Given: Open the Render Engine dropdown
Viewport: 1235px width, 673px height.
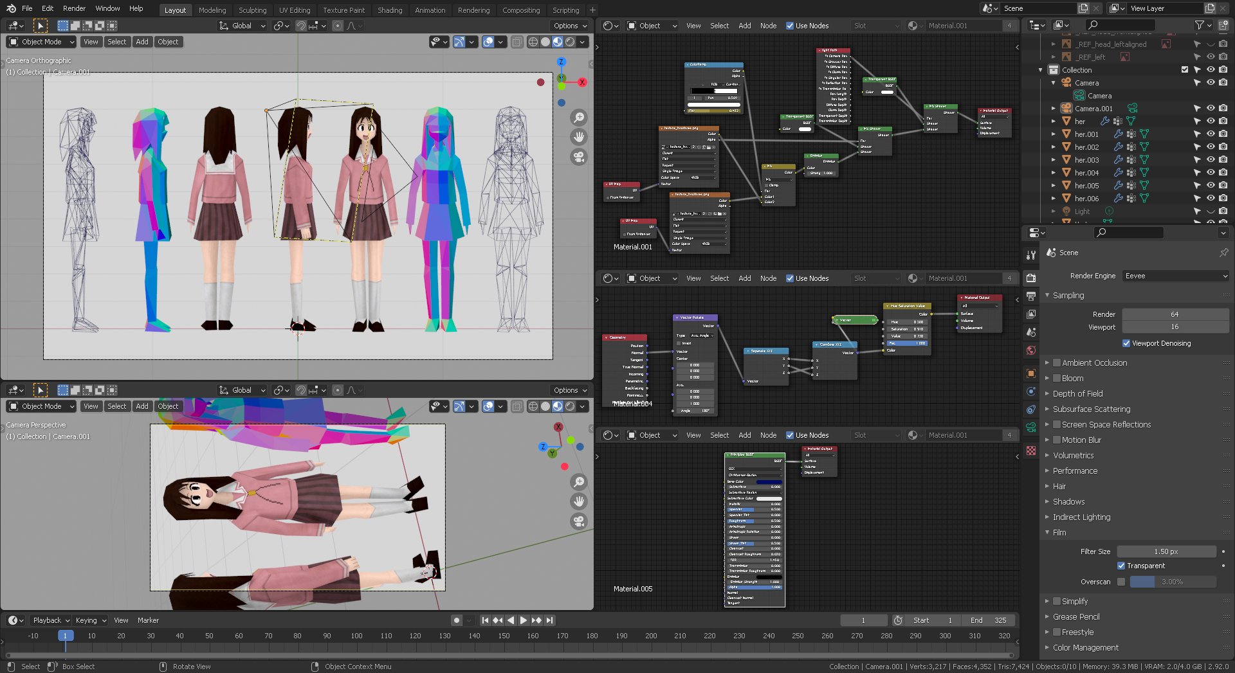Looking at the screenshot, I should click(x=1176, y=276).
